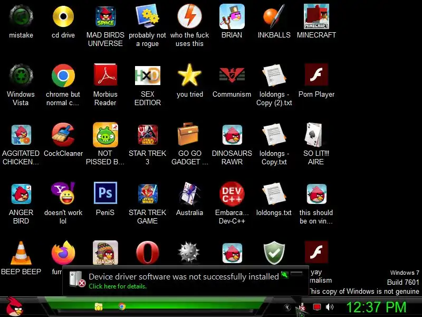Open the red Opera browser icon
422x317 pixels.
[x=148, y=253]
